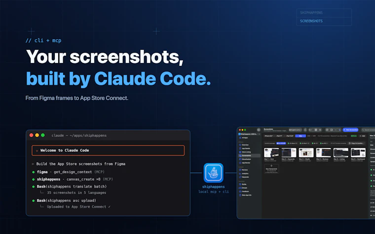Click the Bash(shiphappens asc upload) line
Screen dimensions: 375x234
click(64, 201)
